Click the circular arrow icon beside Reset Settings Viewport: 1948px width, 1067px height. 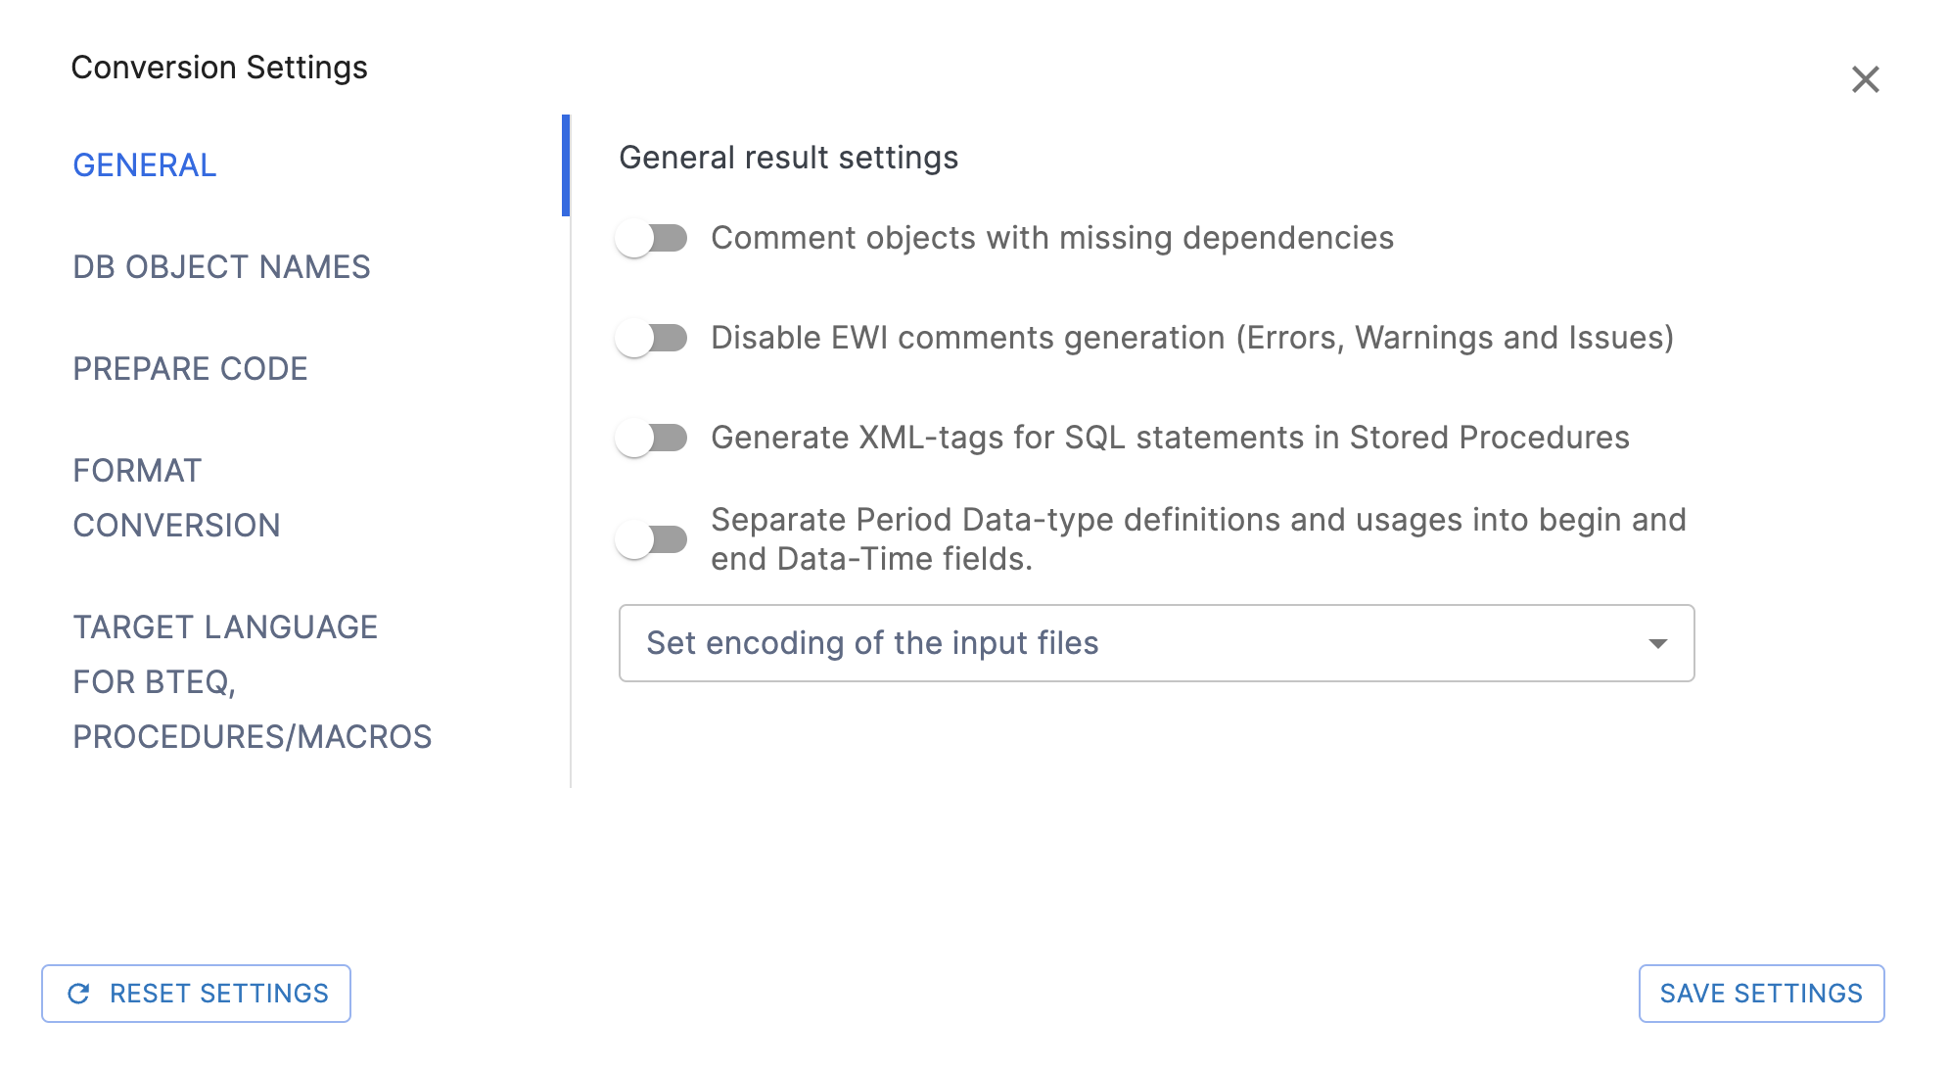[x=79, y=994]
